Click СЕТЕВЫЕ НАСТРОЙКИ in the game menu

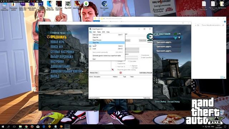[x=62, y=52]
